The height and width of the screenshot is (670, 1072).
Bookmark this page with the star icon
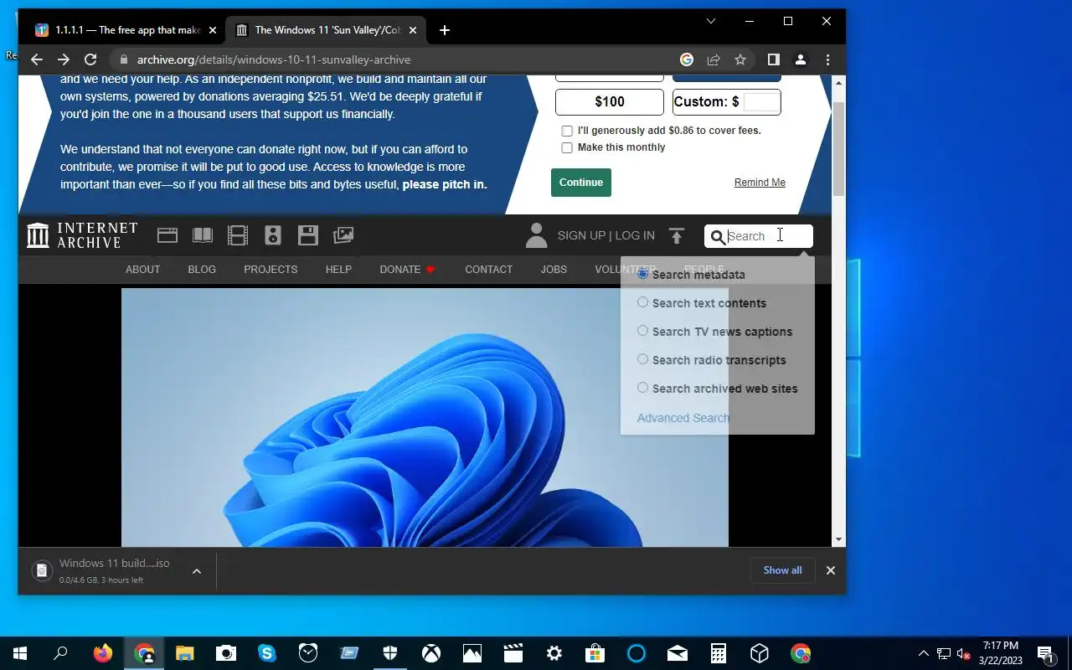pyautogui.click(x=740, y=59)
